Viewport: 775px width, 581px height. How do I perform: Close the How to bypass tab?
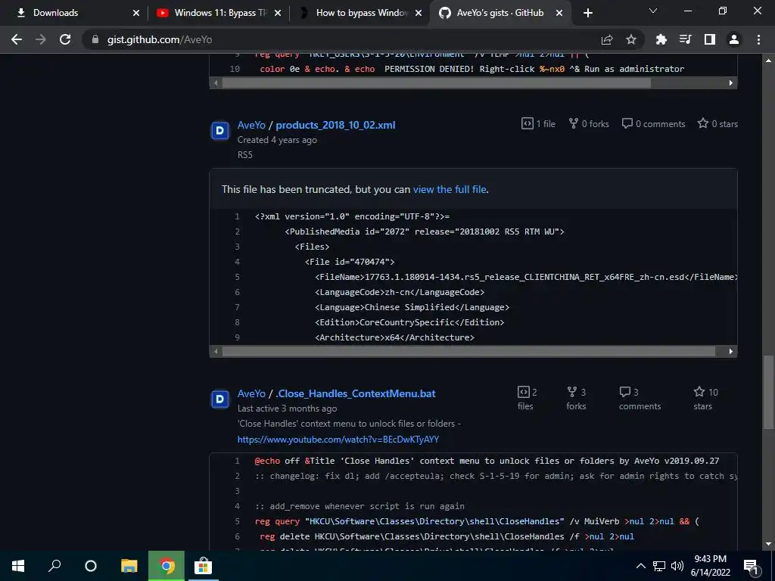pyautogui.click(x=419, y=13)
